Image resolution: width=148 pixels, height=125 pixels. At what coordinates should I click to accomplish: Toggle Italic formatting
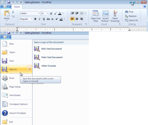[40, 19]
